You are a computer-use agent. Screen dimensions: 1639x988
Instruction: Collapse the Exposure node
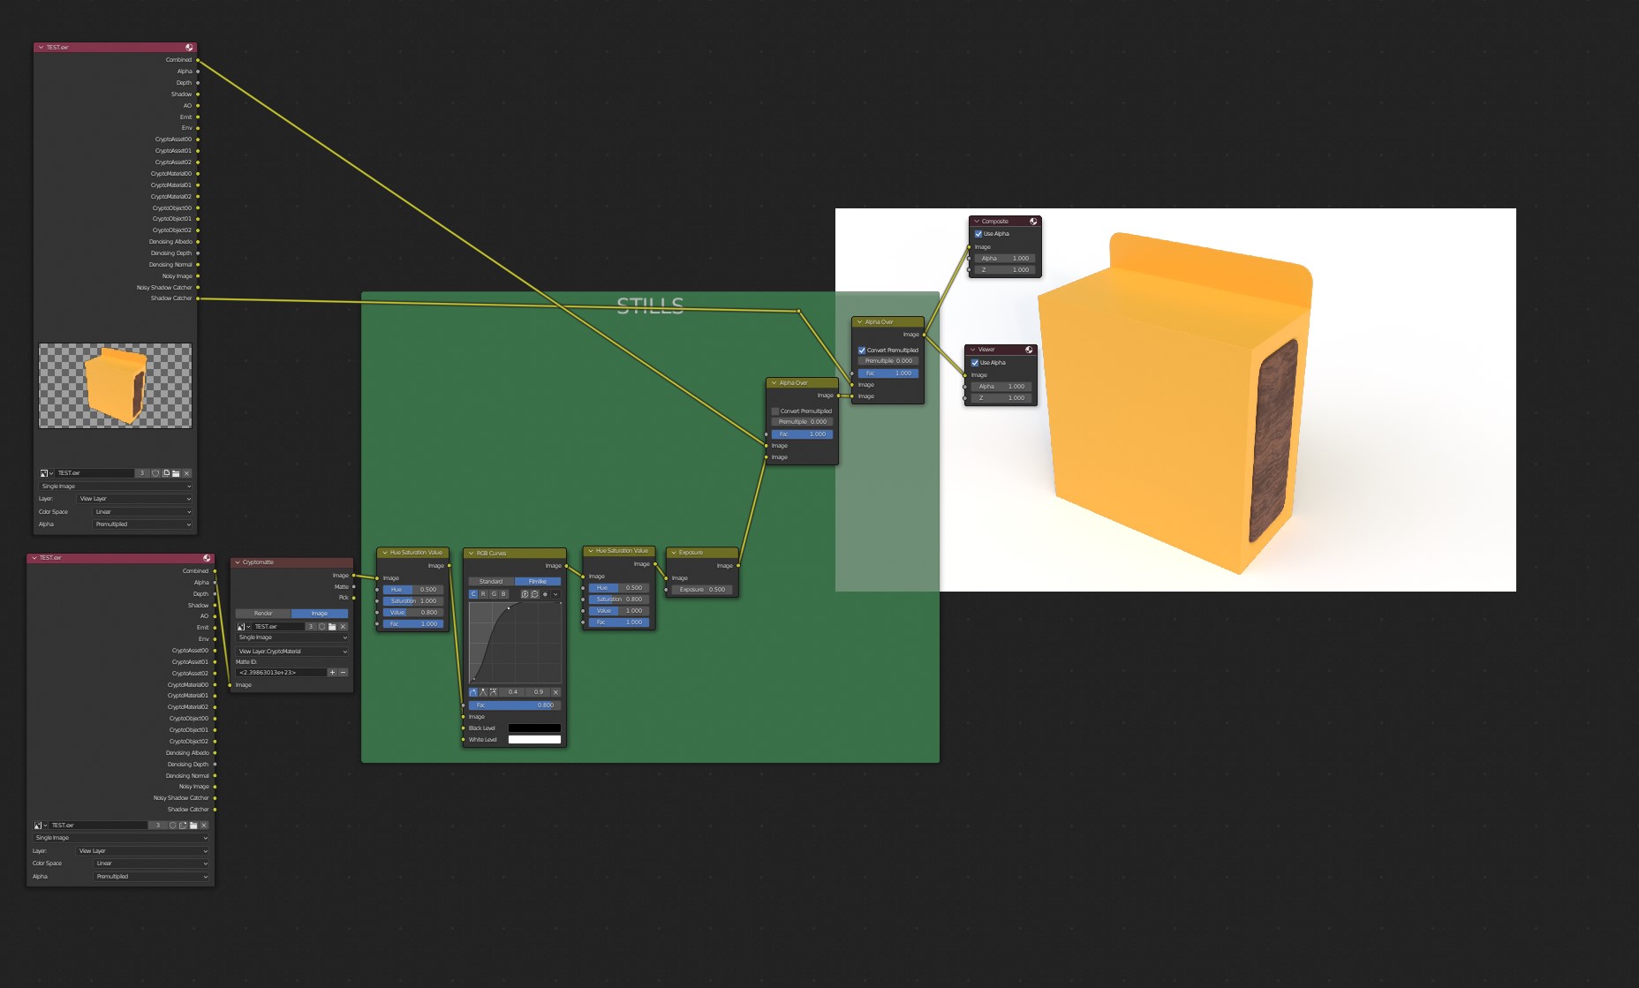tap(673, 553)
